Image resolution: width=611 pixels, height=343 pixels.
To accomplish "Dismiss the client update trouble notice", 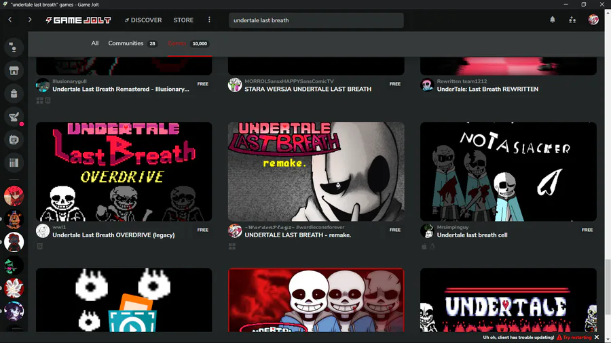I will (597, 337).
